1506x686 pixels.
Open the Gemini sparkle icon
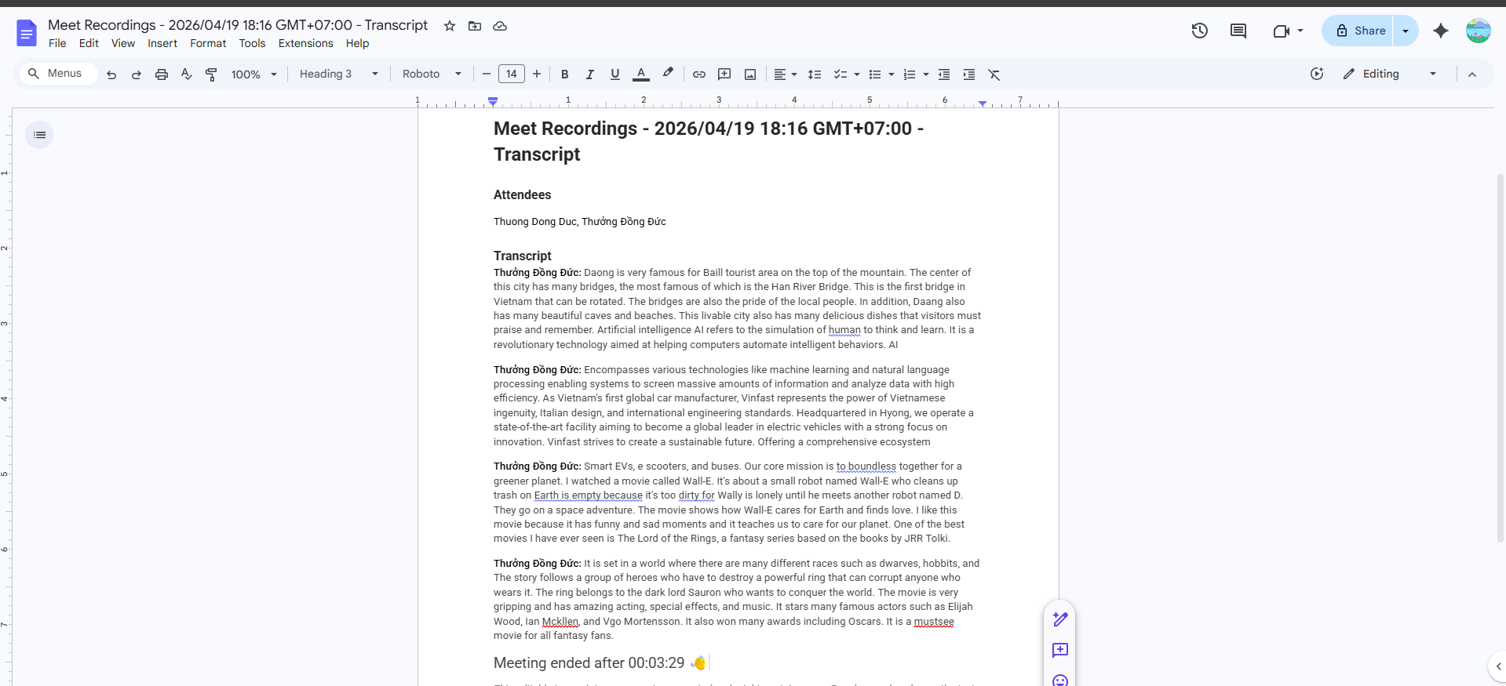point(1440,31)
